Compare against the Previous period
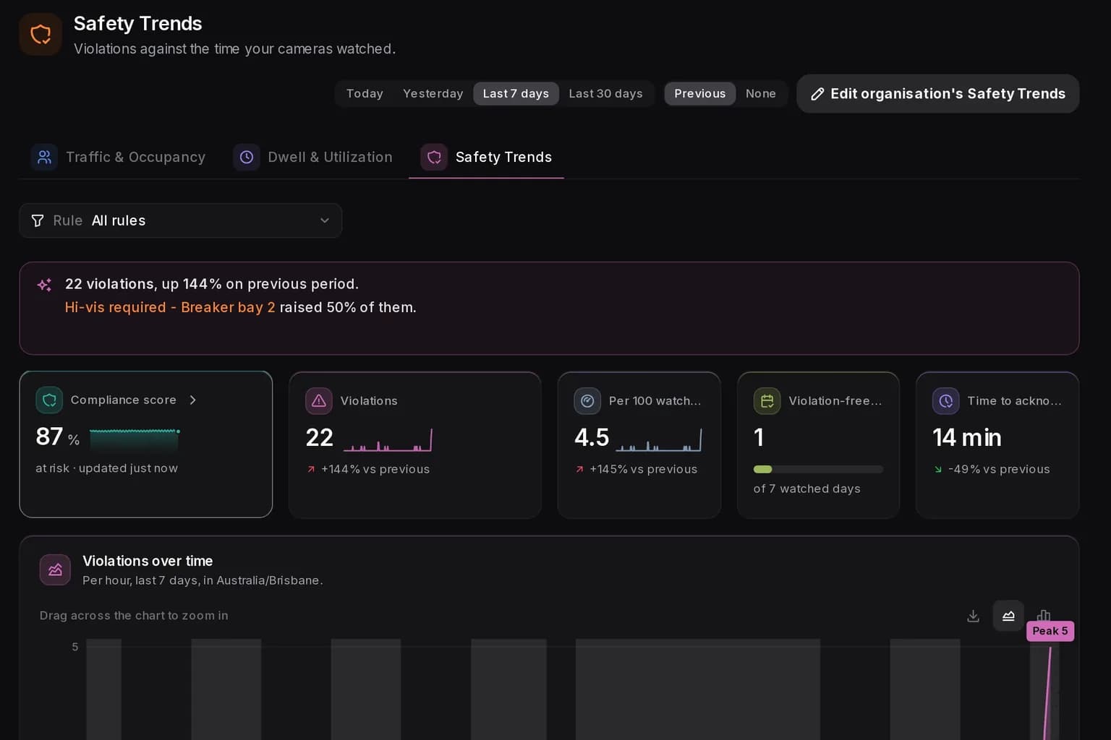1111x740 pixels. (699, 94)
